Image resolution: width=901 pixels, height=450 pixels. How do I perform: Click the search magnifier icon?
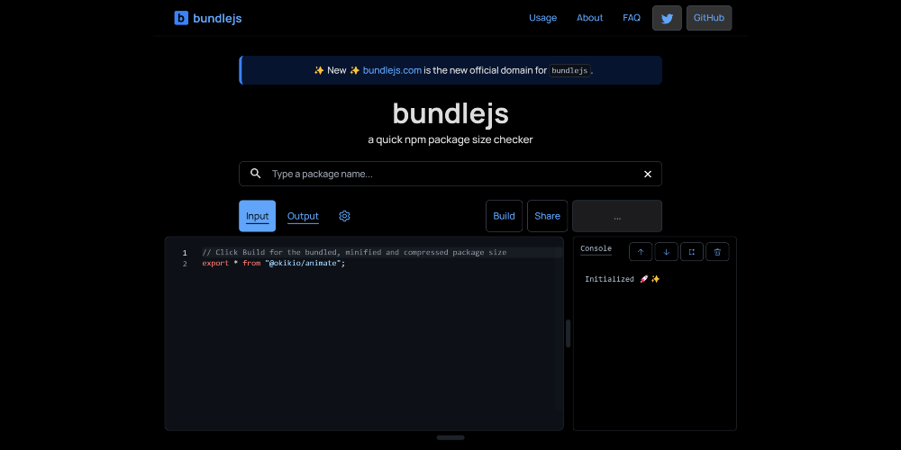tap(256, 174)
